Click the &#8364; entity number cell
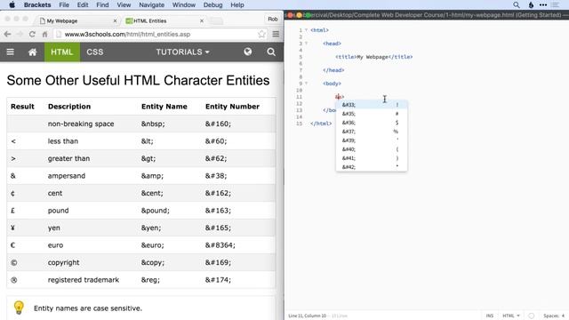The height and width of the screenshot is (320, 569). [x=220, y=245]
